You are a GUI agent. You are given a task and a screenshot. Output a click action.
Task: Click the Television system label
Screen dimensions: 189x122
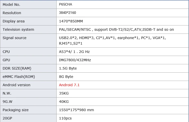(18, 29)
